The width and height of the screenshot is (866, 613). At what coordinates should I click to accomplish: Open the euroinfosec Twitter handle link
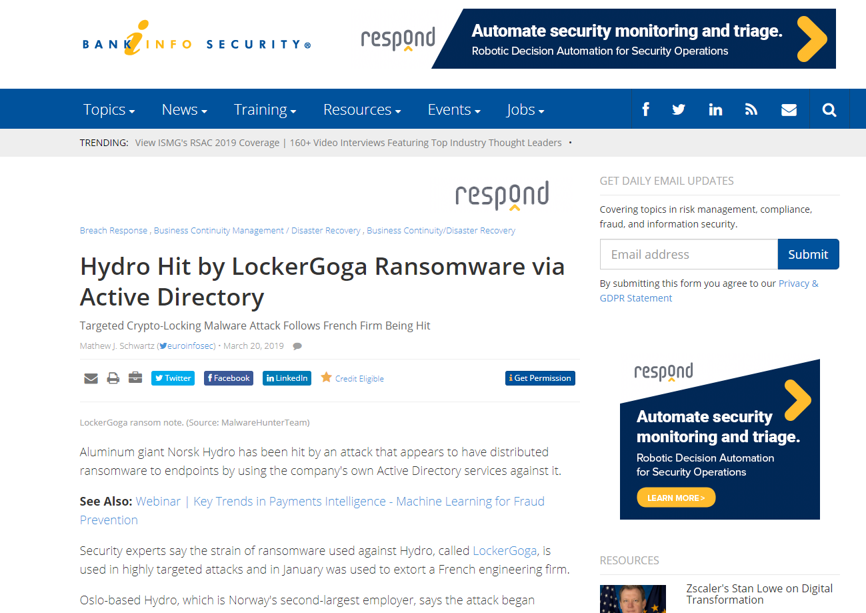pyautogui.click(x=187, y=346)
